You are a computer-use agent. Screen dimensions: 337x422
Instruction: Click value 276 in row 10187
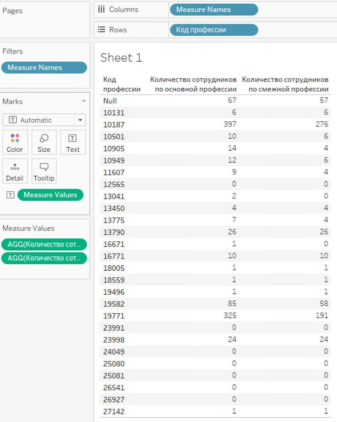(322, 124)
